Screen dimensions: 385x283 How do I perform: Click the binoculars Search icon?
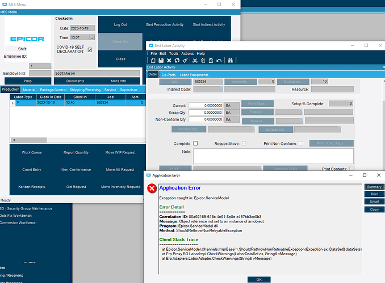click(230, 61)
